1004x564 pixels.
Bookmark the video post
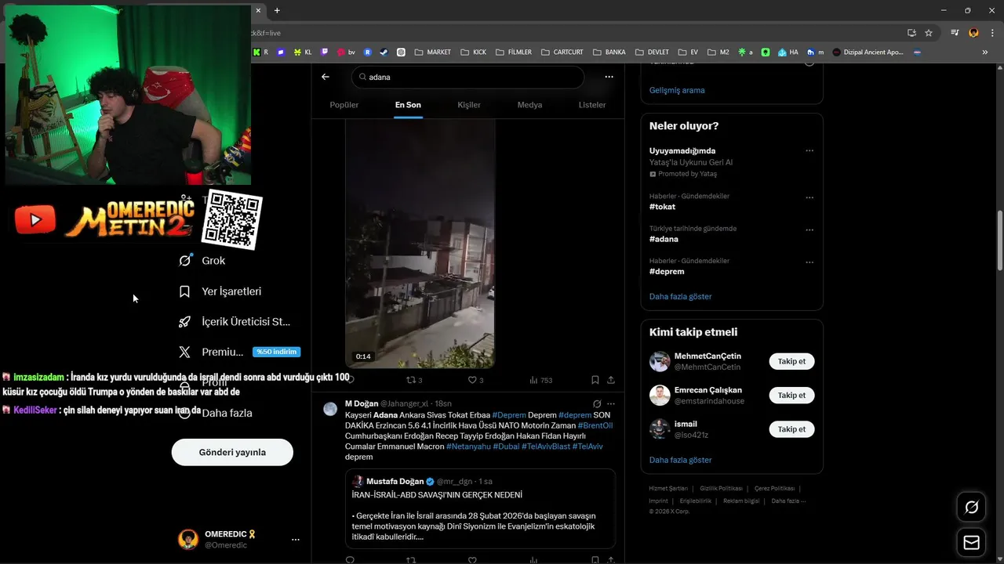[595, 380]
